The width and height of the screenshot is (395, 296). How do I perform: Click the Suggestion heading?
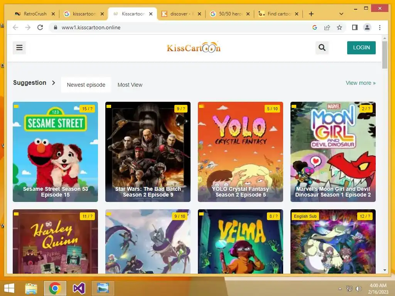pyautogui.click(x=29, y=82)
